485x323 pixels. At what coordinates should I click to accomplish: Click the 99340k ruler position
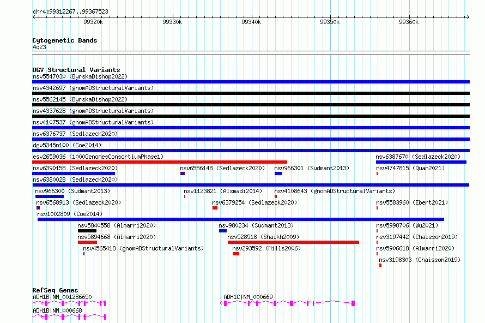tap(251, 22)
